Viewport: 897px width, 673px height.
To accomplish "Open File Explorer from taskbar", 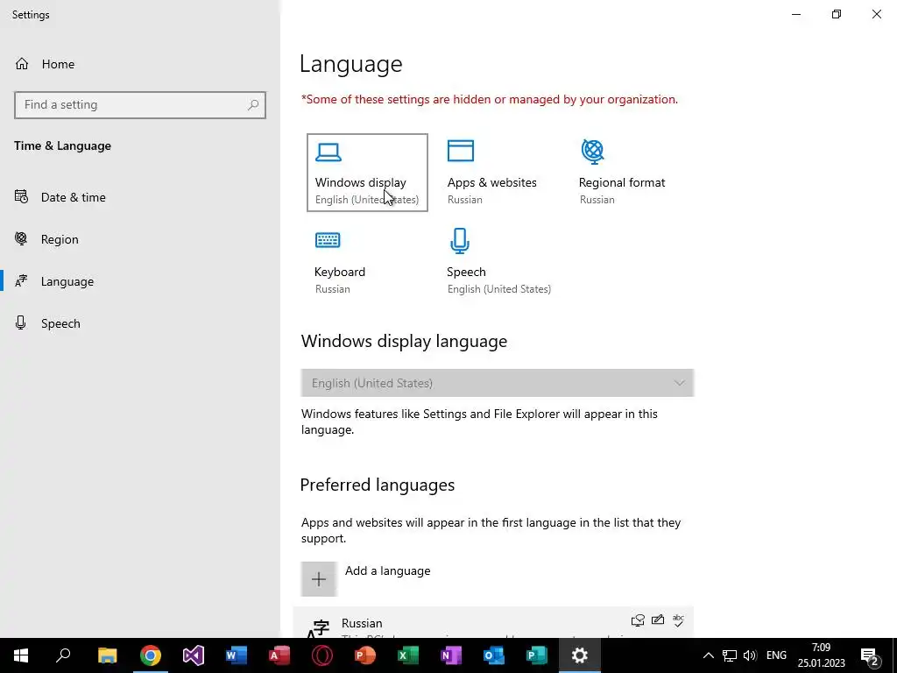I will [107, 655].
